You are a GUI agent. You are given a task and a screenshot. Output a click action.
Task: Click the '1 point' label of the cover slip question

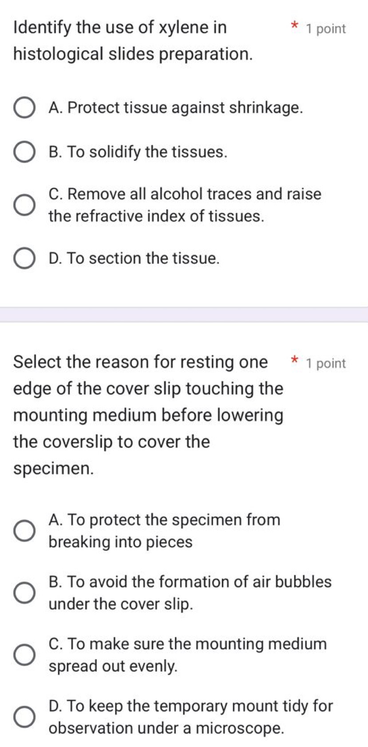click(325, 364)
